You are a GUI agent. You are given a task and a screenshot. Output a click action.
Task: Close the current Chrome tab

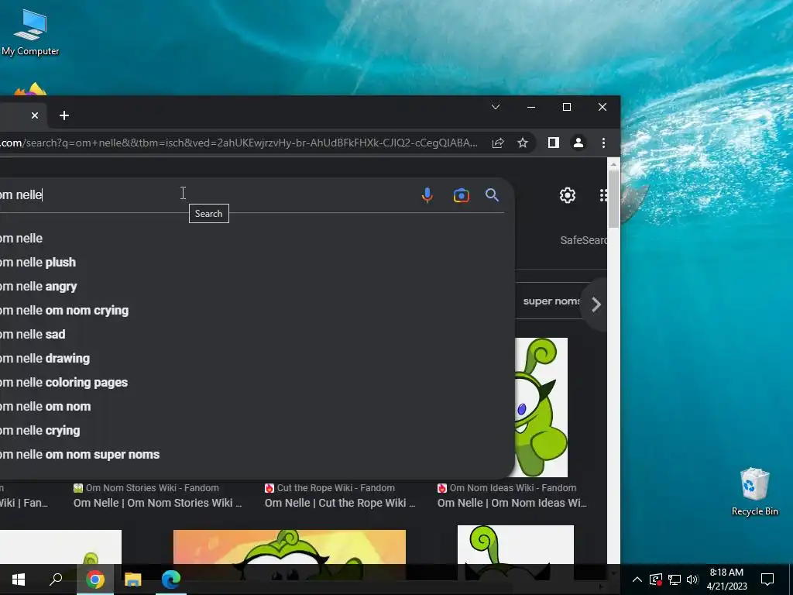[35, 115]
